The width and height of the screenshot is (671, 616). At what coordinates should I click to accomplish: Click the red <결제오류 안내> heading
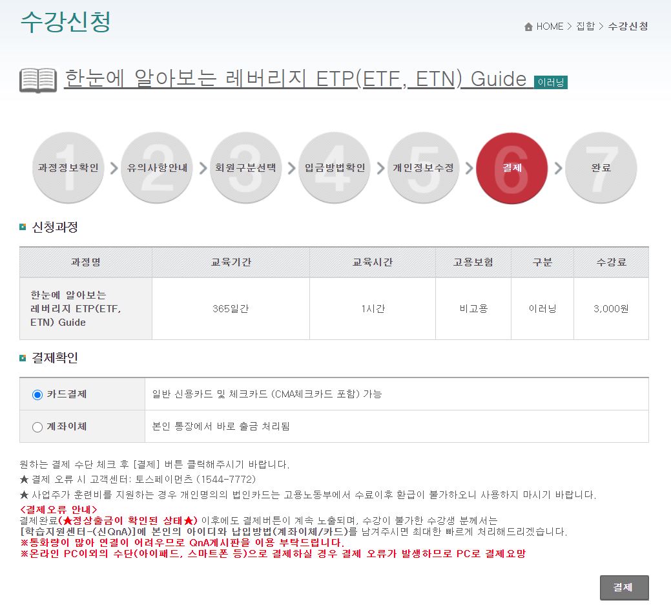click(59, 510)
